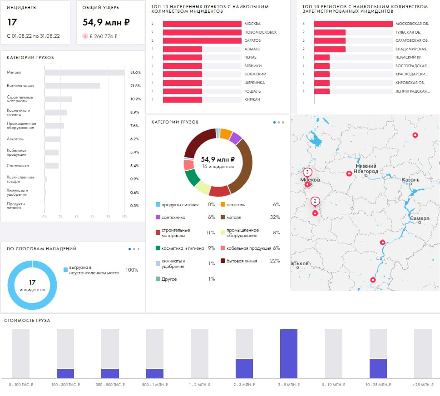440x396 pixels.
Task: Click the Металл 31.6% horizontal bar
Action: [85, 73]
